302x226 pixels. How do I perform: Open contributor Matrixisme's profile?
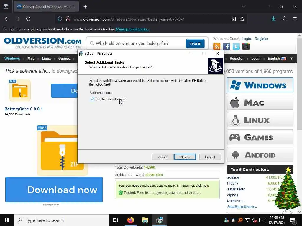click(x=236, y=201)
